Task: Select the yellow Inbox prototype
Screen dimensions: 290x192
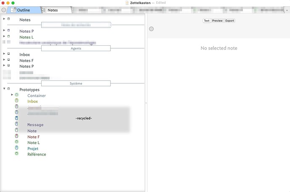Action: click(32, 101)
